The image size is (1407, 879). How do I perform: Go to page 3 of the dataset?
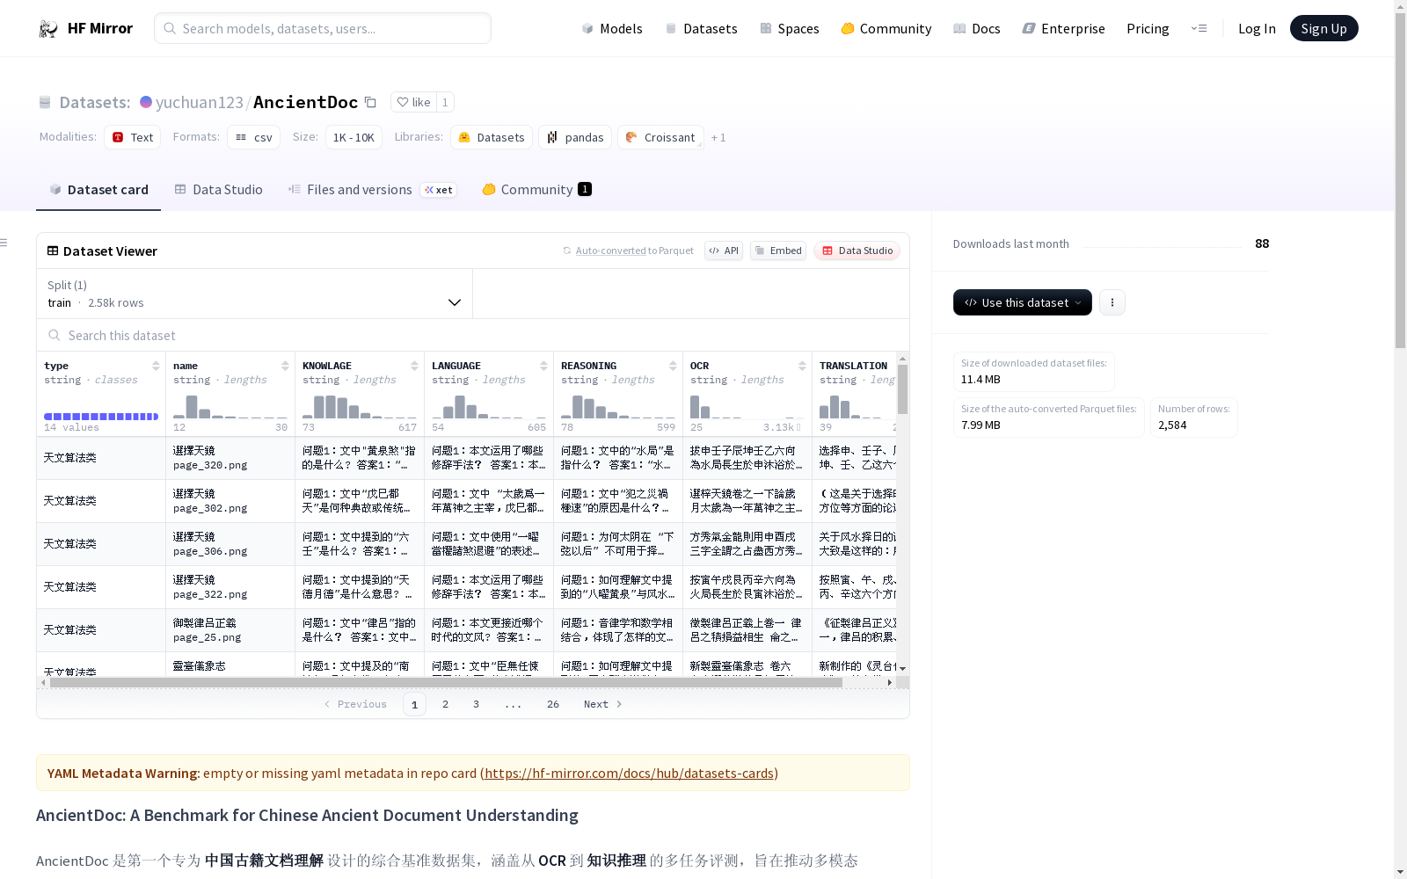coord(477,704)
